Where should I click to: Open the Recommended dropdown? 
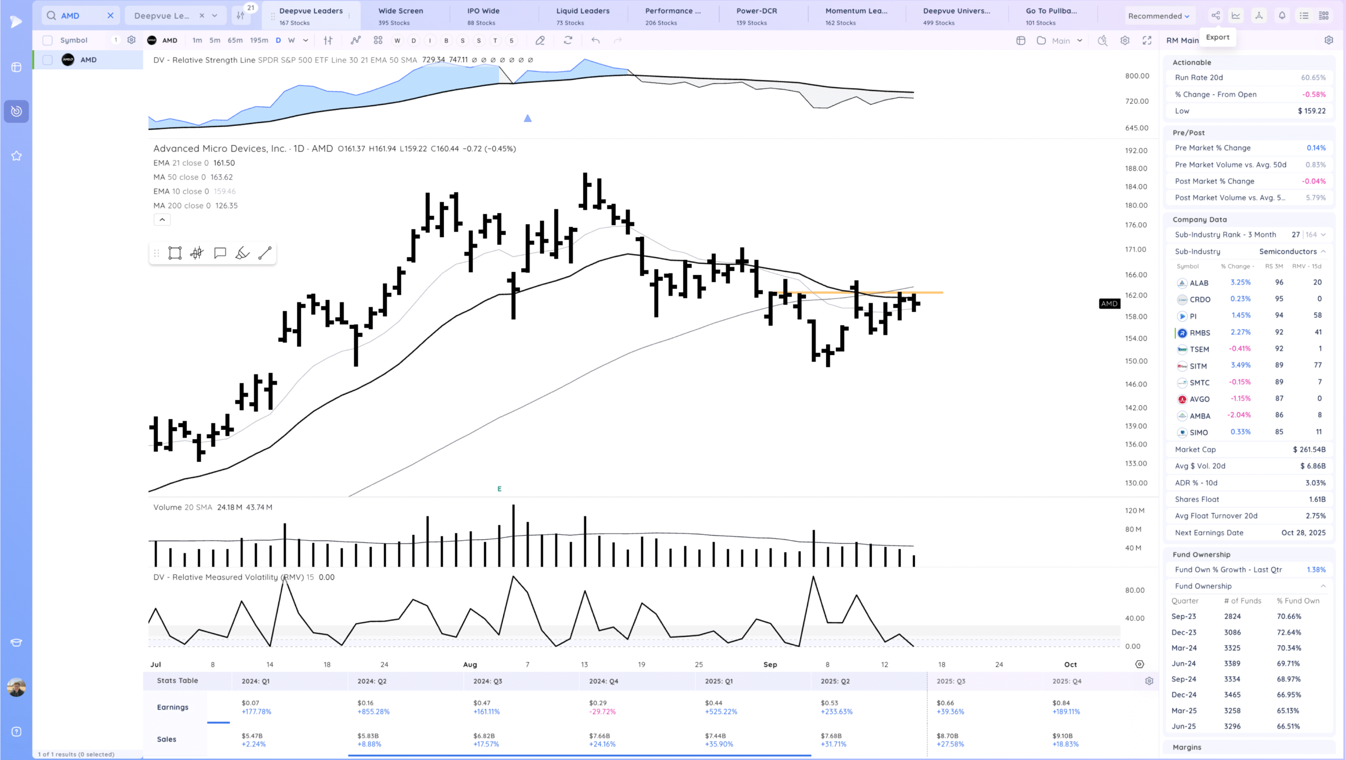coord(1158,16)
